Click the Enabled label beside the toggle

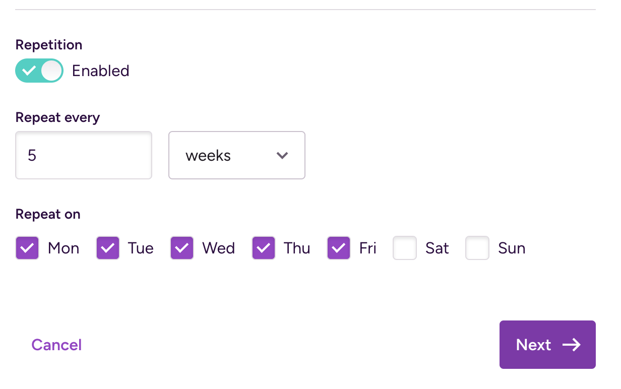click(100, 71)
